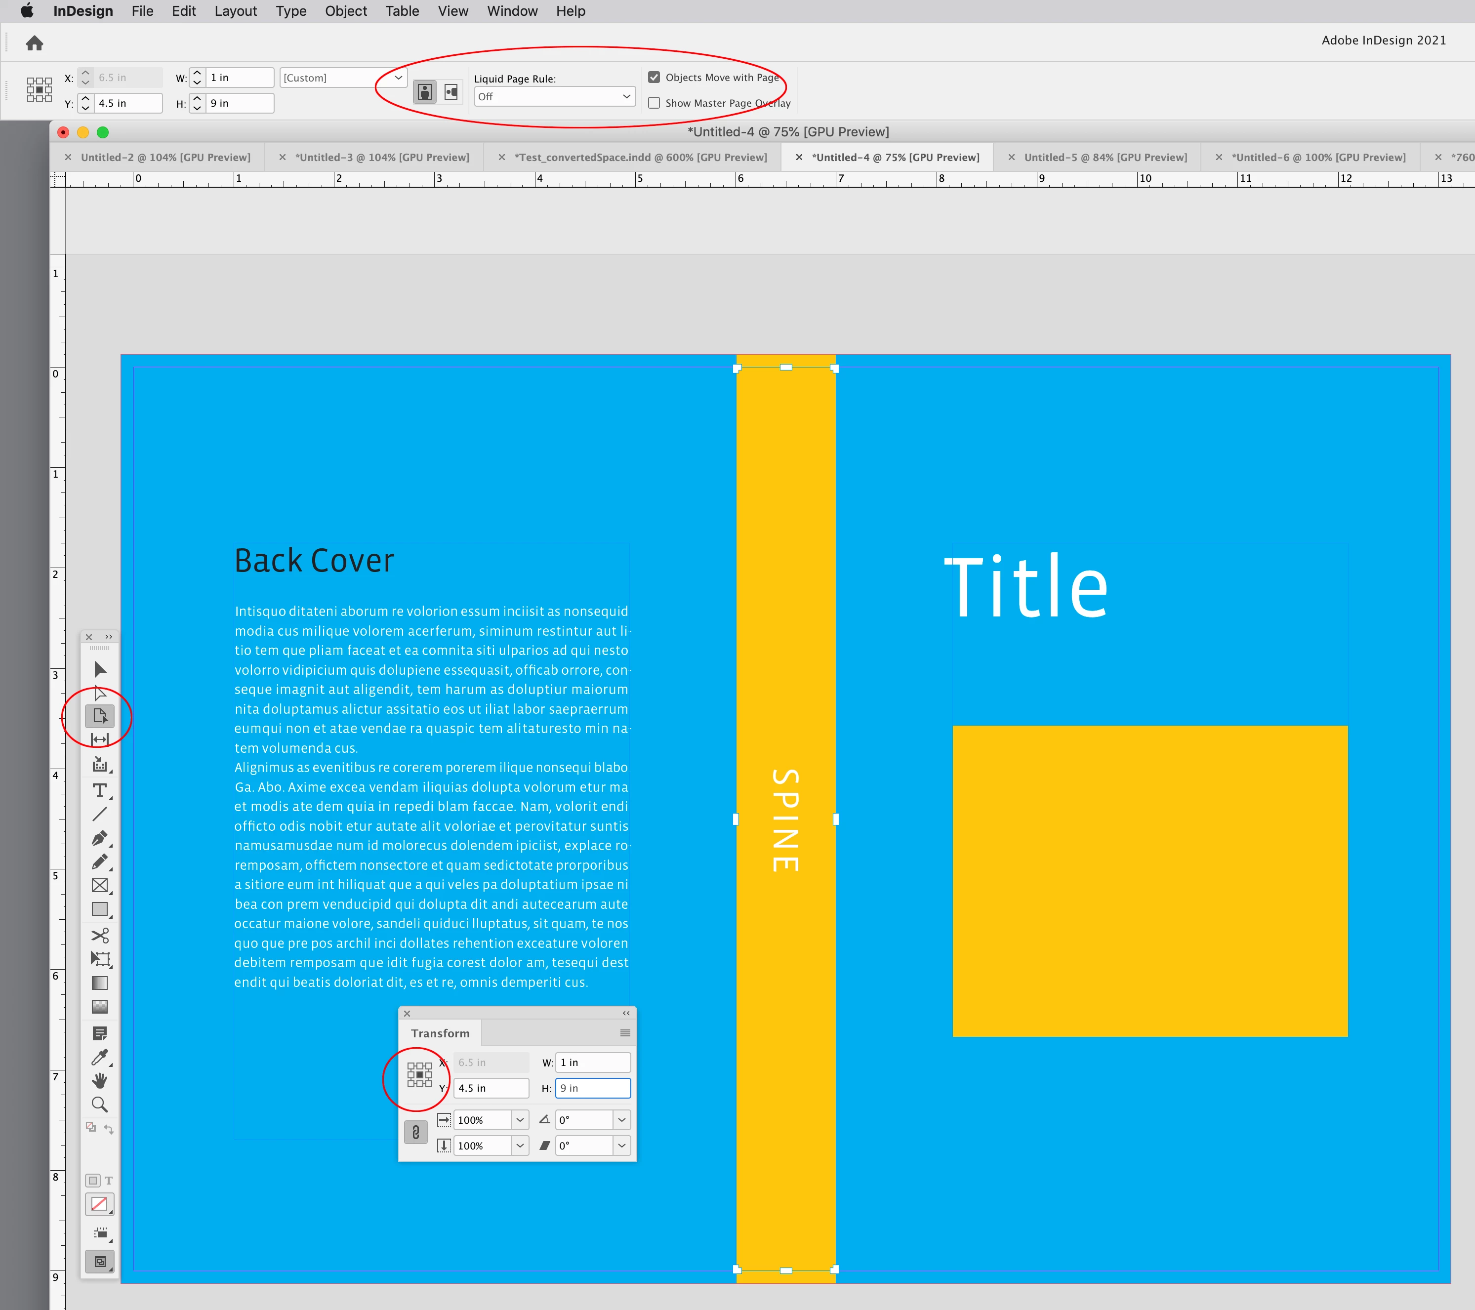Select the Hand tool
This screenshot has width=1475, height=1310.
tap(100, 1080)
